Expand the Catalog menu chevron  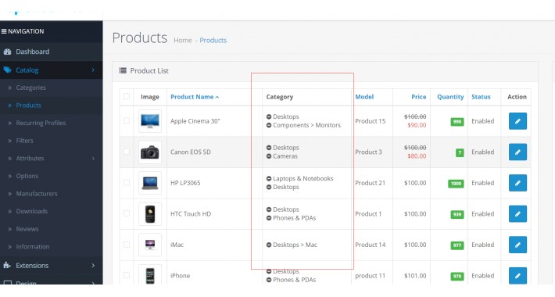click(x=93, y=70)
